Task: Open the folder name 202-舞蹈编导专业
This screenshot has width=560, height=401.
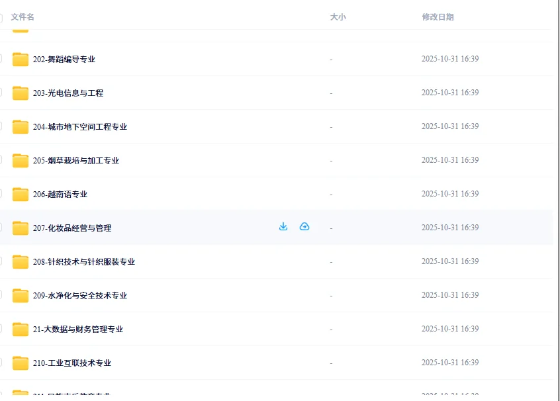Action: click(64, 60)
